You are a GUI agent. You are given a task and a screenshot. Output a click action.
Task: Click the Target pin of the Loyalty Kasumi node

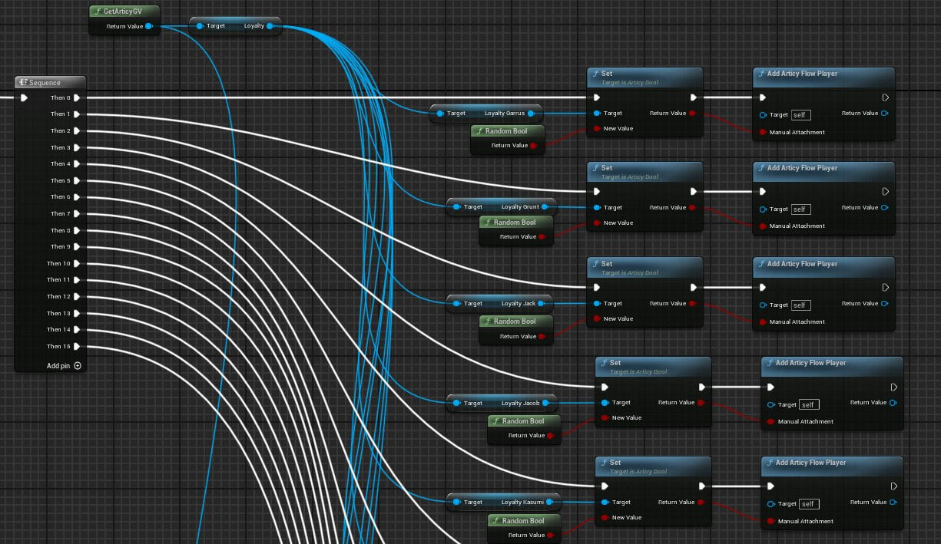(x=457, y=503)
